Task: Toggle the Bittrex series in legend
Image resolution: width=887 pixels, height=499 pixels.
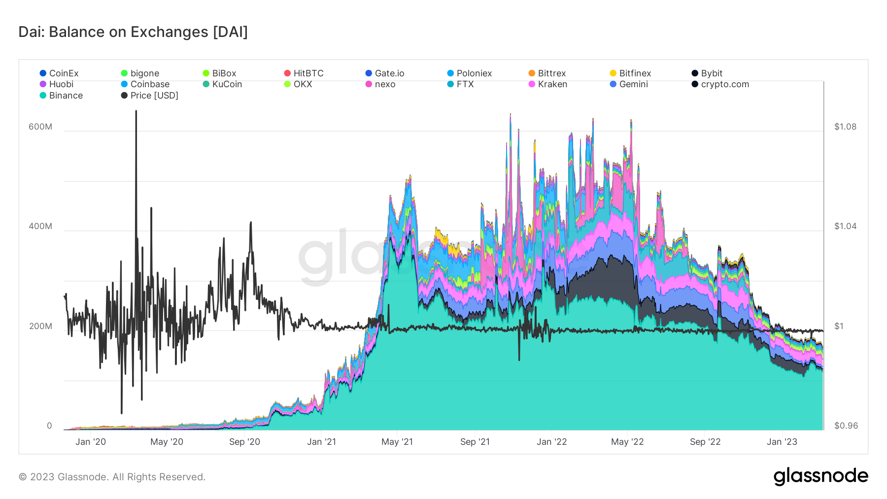Action: coord(547,73)
